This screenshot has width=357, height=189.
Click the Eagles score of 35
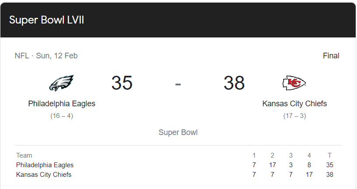122,83
